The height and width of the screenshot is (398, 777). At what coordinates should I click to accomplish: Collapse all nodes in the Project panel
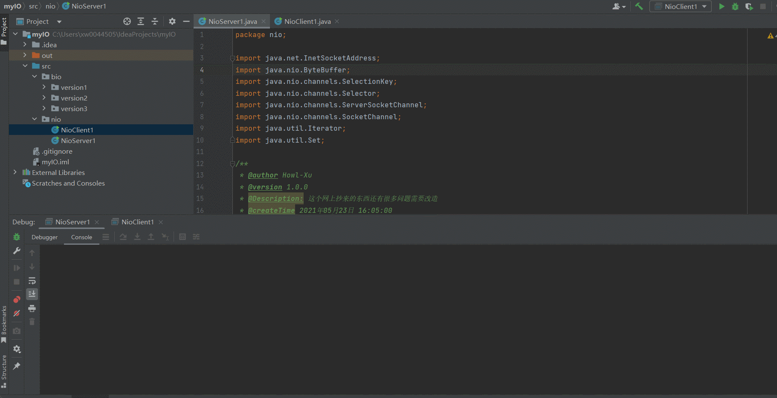coord(154,21)
